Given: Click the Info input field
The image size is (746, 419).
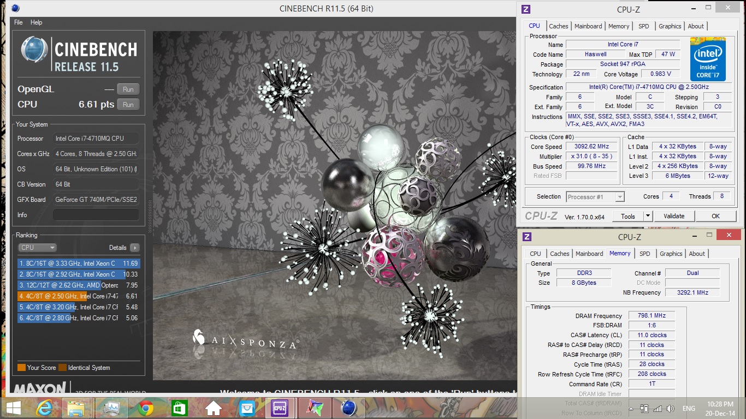Looking at the screenshot, I should click(96, 215).
